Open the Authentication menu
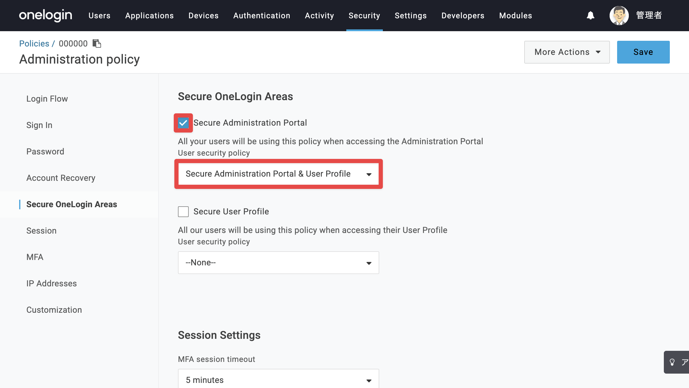 coord(262,16)
